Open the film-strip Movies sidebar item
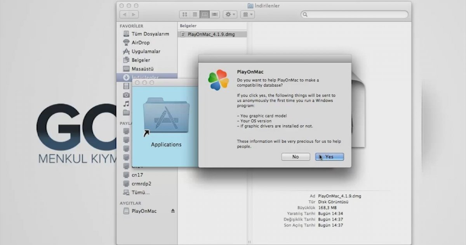This screenshot has height=245, width=466. (x=126, y=86)
